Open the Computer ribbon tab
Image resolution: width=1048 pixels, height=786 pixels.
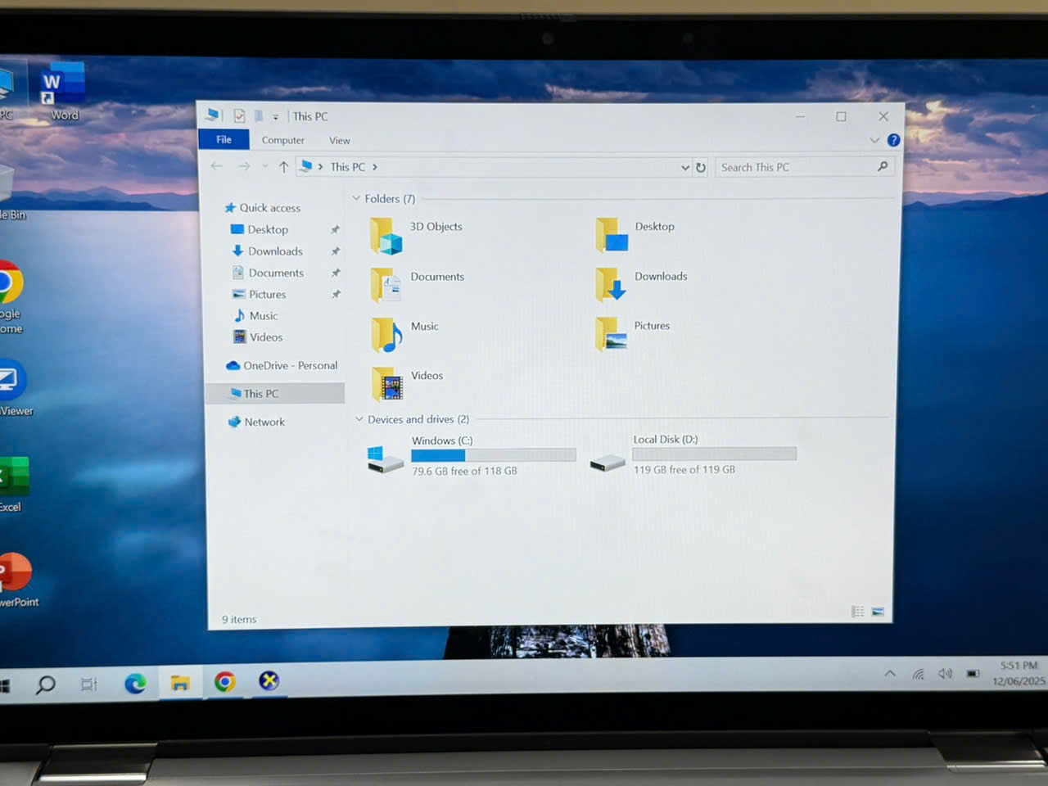coord(282,141)
